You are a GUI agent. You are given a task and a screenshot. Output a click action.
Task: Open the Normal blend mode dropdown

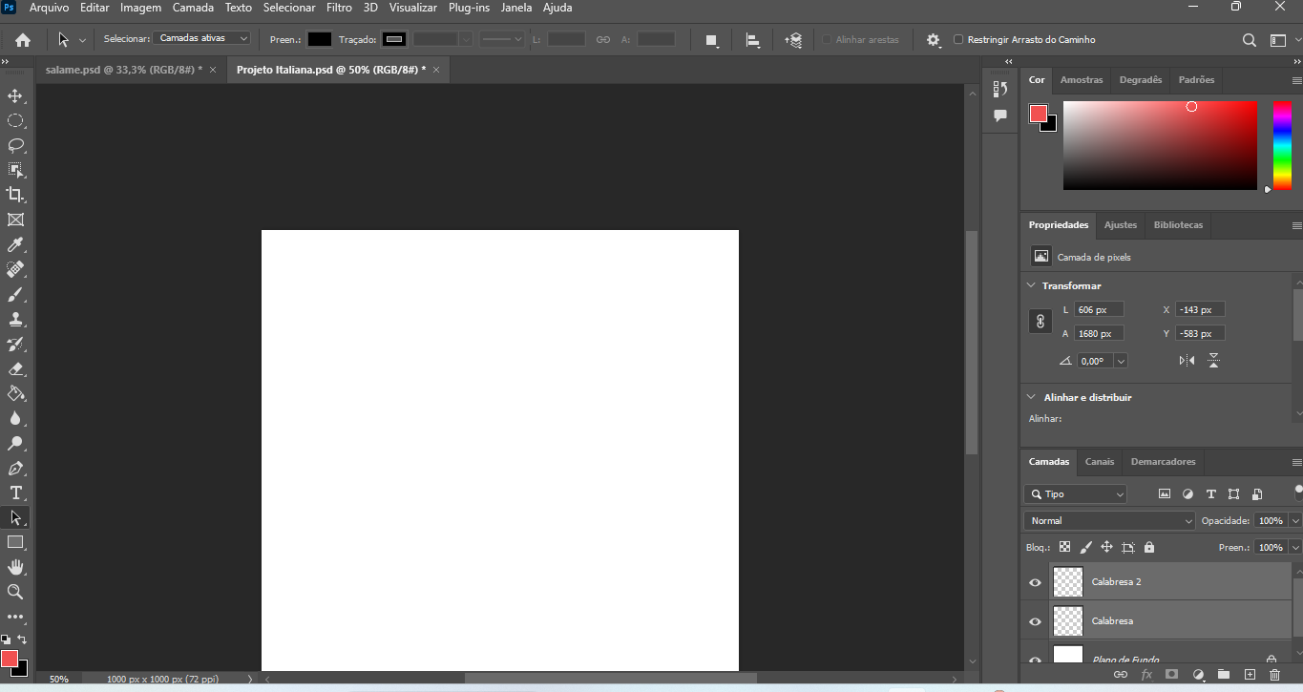[x=1109, y=521]
